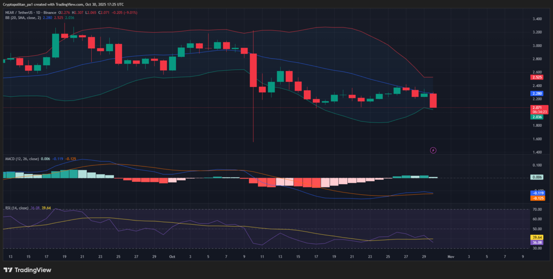Select the Oct label on the time axis
Image resolution: width=553 pixels, height=279 pixels.
pos(173,256)
